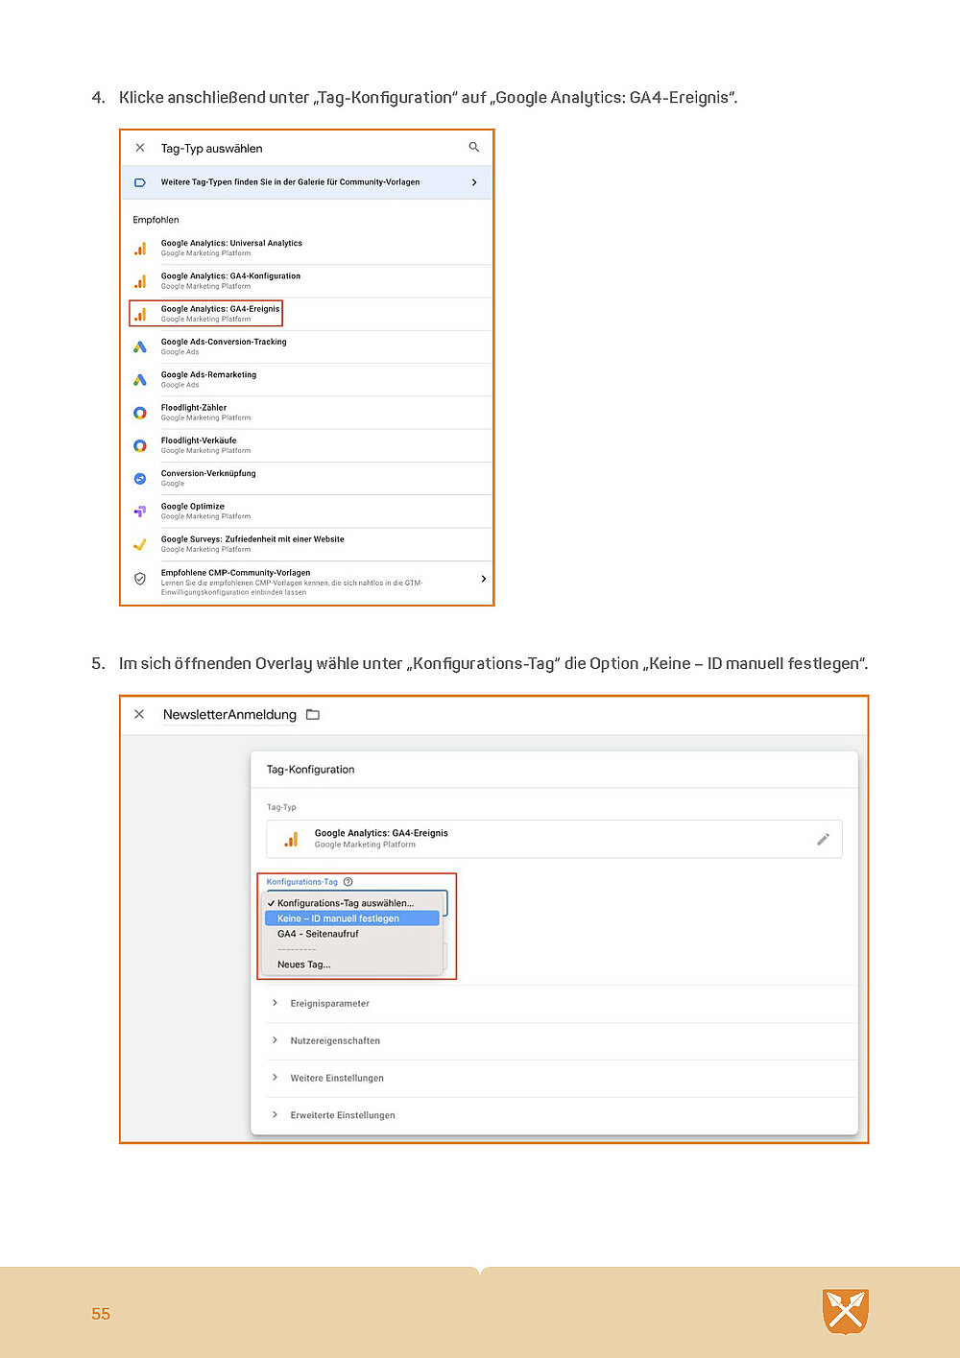Click 'Google Ads-Conversion-Tracking' label
Viewport: 960px width, 1358px height.
[224, 342]
